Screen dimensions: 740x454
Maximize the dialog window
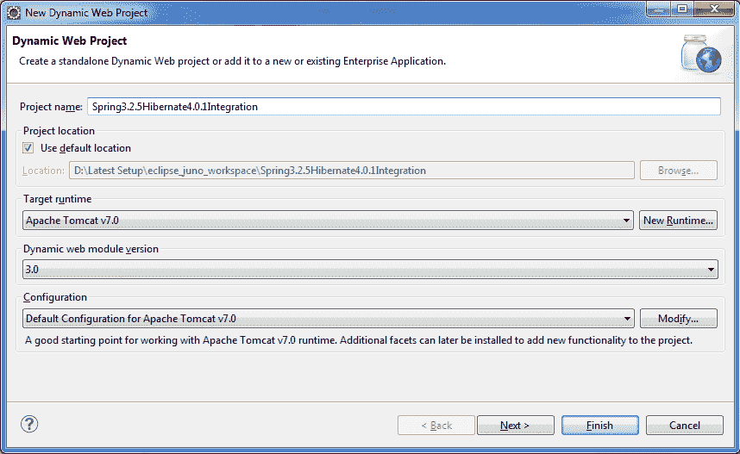682,9
